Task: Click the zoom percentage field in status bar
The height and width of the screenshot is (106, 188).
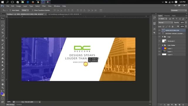Action: (9, 102)
